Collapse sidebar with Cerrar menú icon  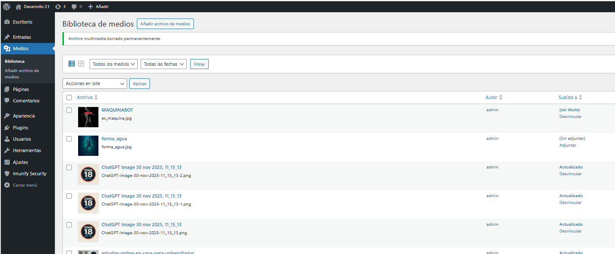tap(7, 185)
